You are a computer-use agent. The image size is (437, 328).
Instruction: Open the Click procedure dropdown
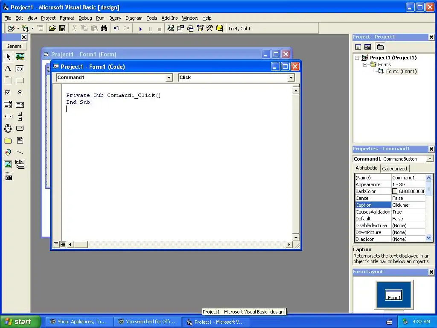click(291, 78)
